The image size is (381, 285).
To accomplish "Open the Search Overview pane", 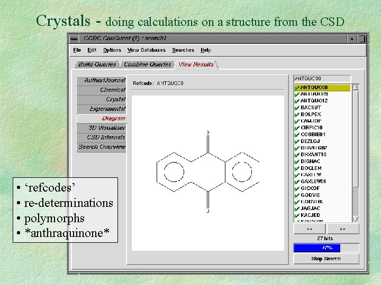I will (x=102, y=147).
